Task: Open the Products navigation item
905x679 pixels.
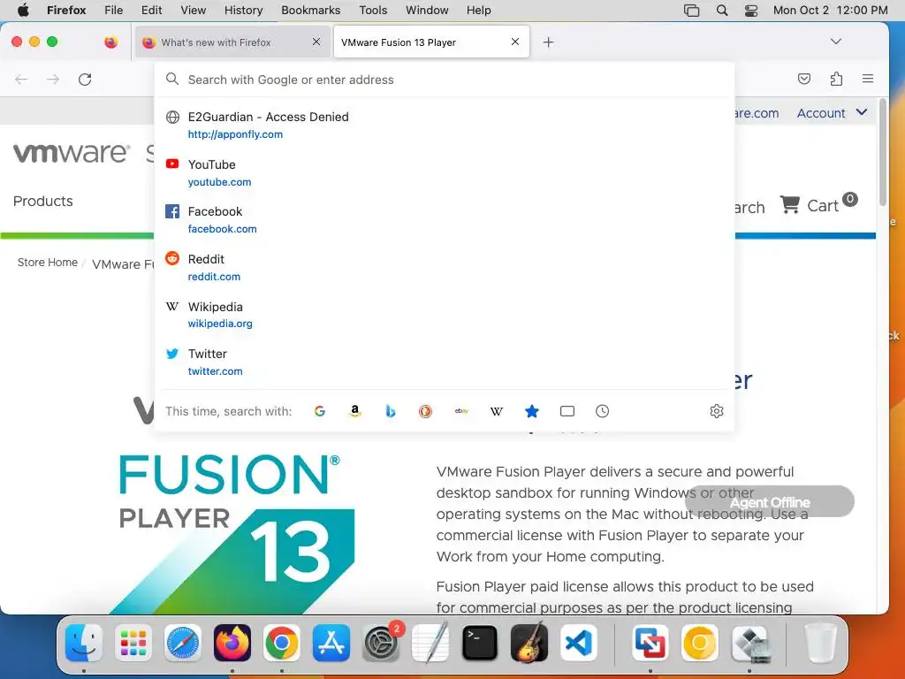Action: (42, 201)
